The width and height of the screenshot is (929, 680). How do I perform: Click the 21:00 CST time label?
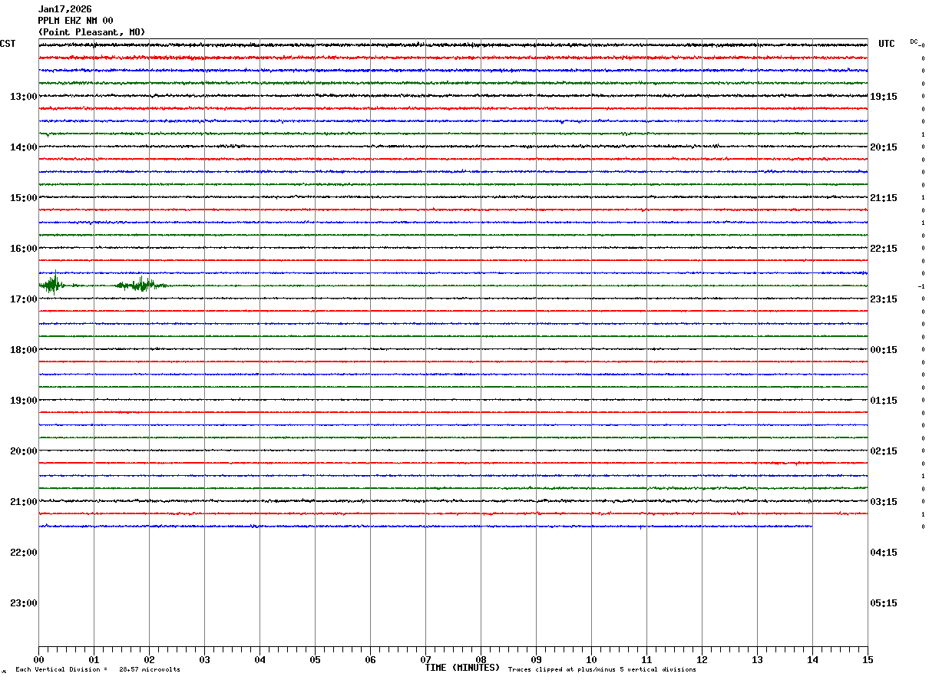point(23,502)
